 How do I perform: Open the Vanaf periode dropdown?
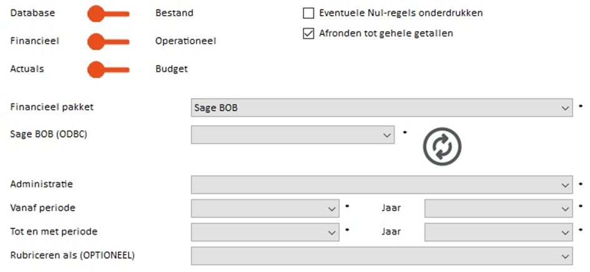coord(265,208)
